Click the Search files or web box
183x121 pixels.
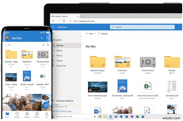pyautogui.click(x=76, y=117)
